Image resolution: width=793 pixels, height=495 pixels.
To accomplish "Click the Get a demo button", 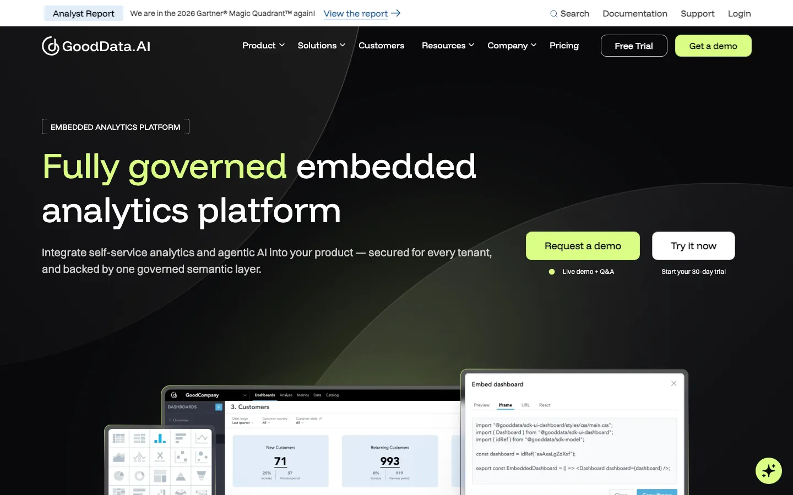I will [x=713, y=46].
